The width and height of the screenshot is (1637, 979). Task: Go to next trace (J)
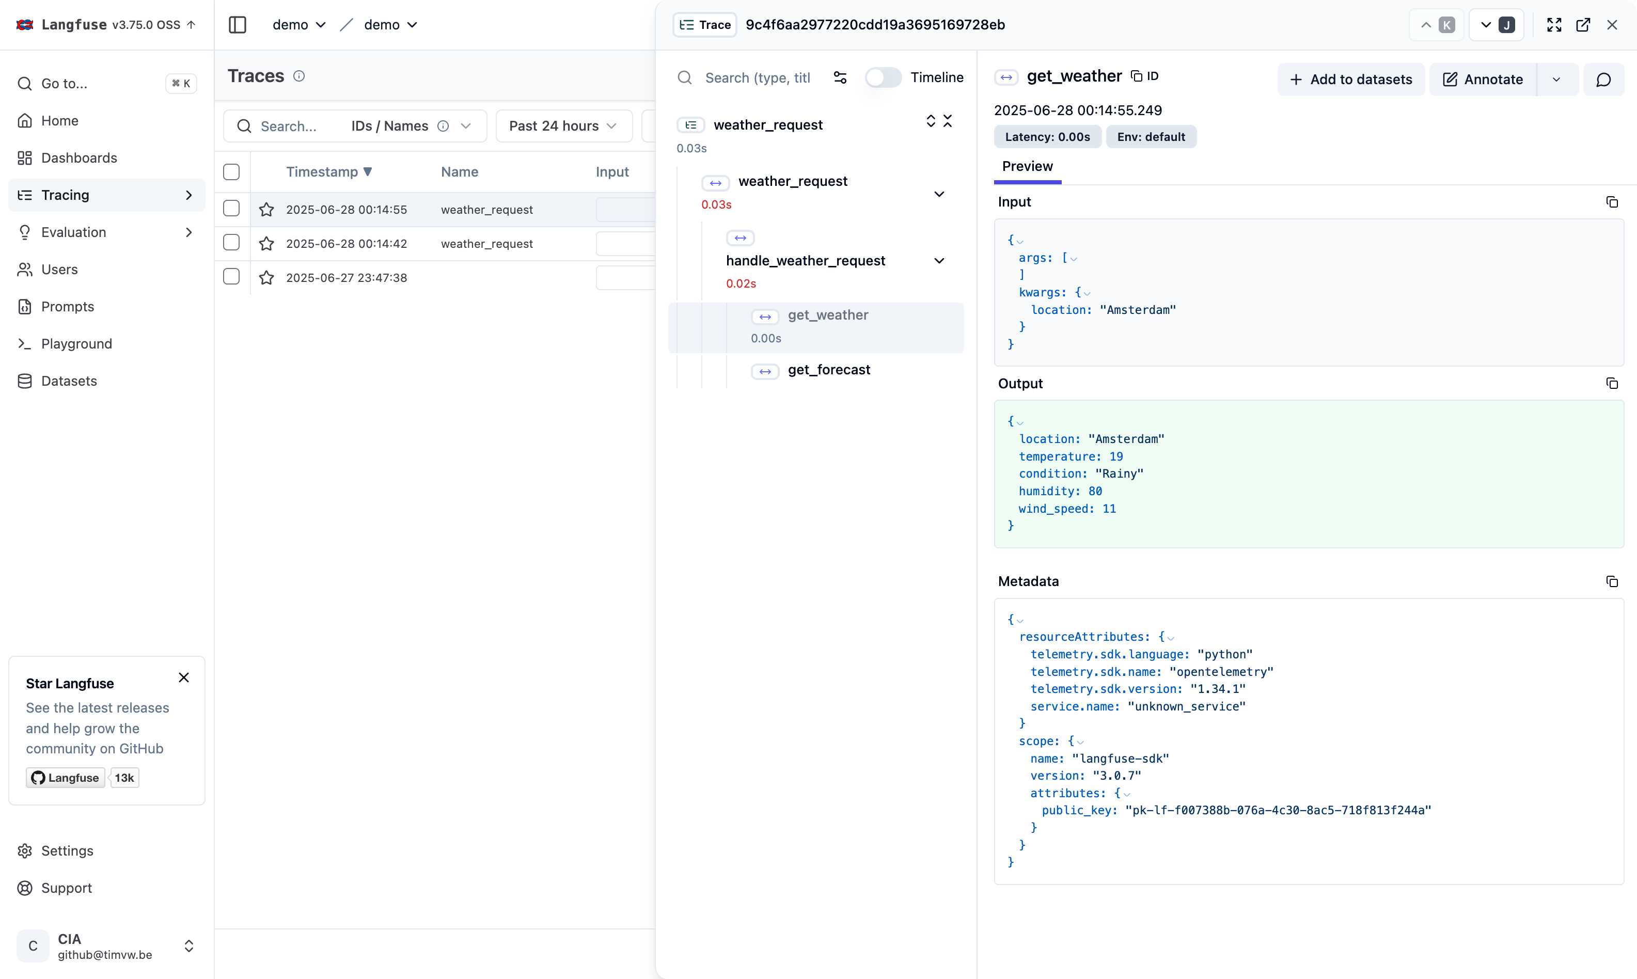(x=1497, y=25)
